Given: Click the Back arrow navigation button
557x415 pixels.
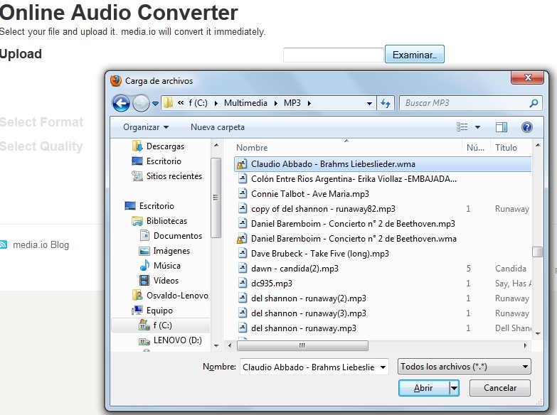Looking at the screenshot, I should (x=121, y=104).
